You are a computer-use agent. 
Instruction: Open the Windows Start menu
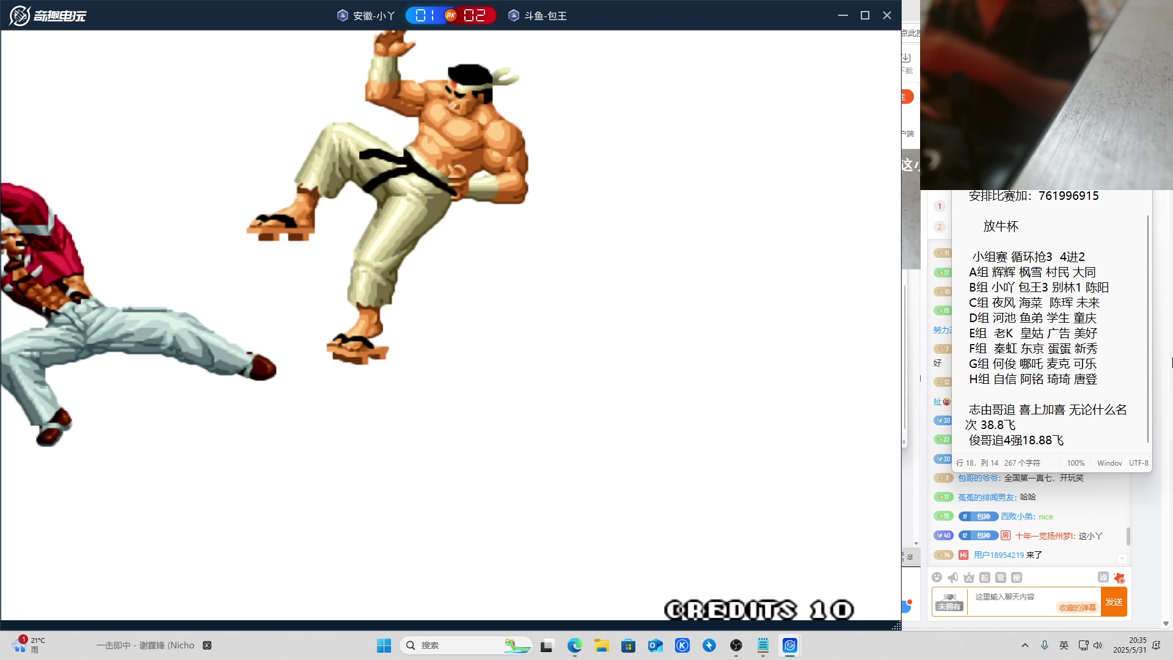pos(384,645)
